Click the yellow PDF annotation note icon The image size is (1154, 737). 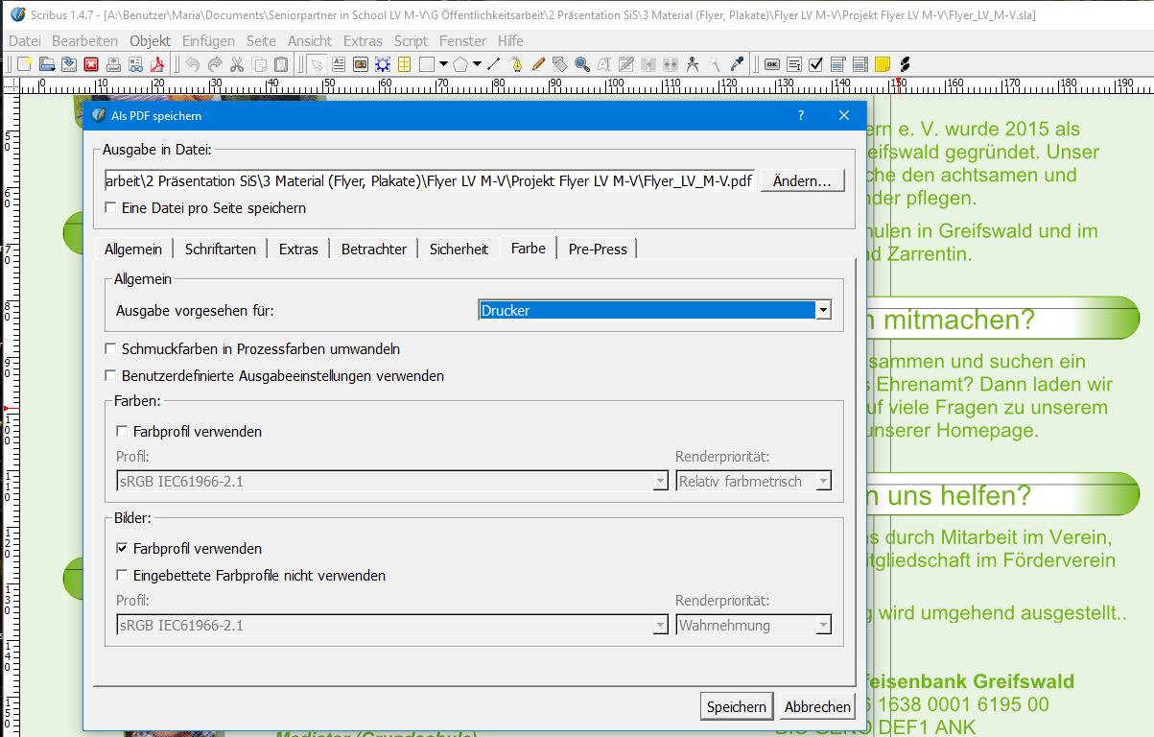[882, 64]
